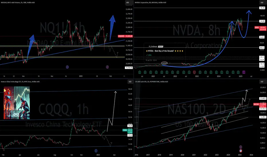The height and width of the screenshot is (157, 267).
Task: Click the 44.68 price label in CQQQ chart
Action: pyautogui.click(x=130, y=126)
